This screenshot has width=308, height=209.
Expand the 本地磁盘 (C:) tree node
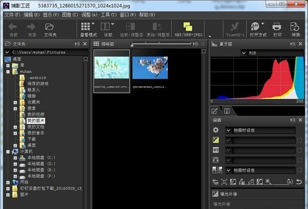pyautogui.click(x=15, y=157)
